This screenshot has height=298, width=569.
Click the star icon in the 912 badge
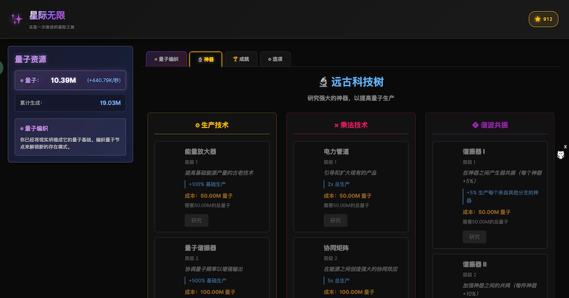tap(538, 19)
